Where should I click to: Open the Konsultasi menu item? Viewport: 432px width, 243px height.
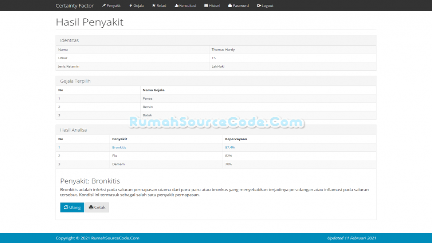(186, 5)
